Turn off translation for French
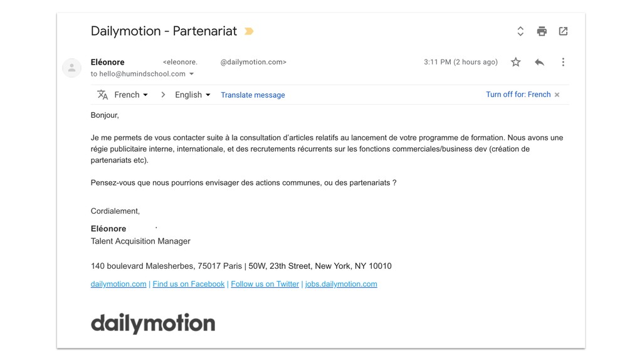Image resolution: width=642 pixels, height=361 pixels. click(x=518, y=95)
